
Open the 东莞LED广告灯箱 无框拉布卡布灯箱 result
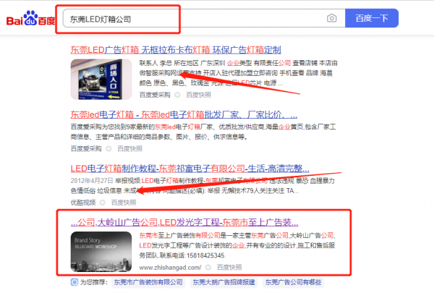coord(176,50)
